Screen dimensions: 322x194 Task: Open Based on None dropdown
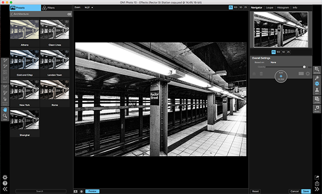coord(273,62)
